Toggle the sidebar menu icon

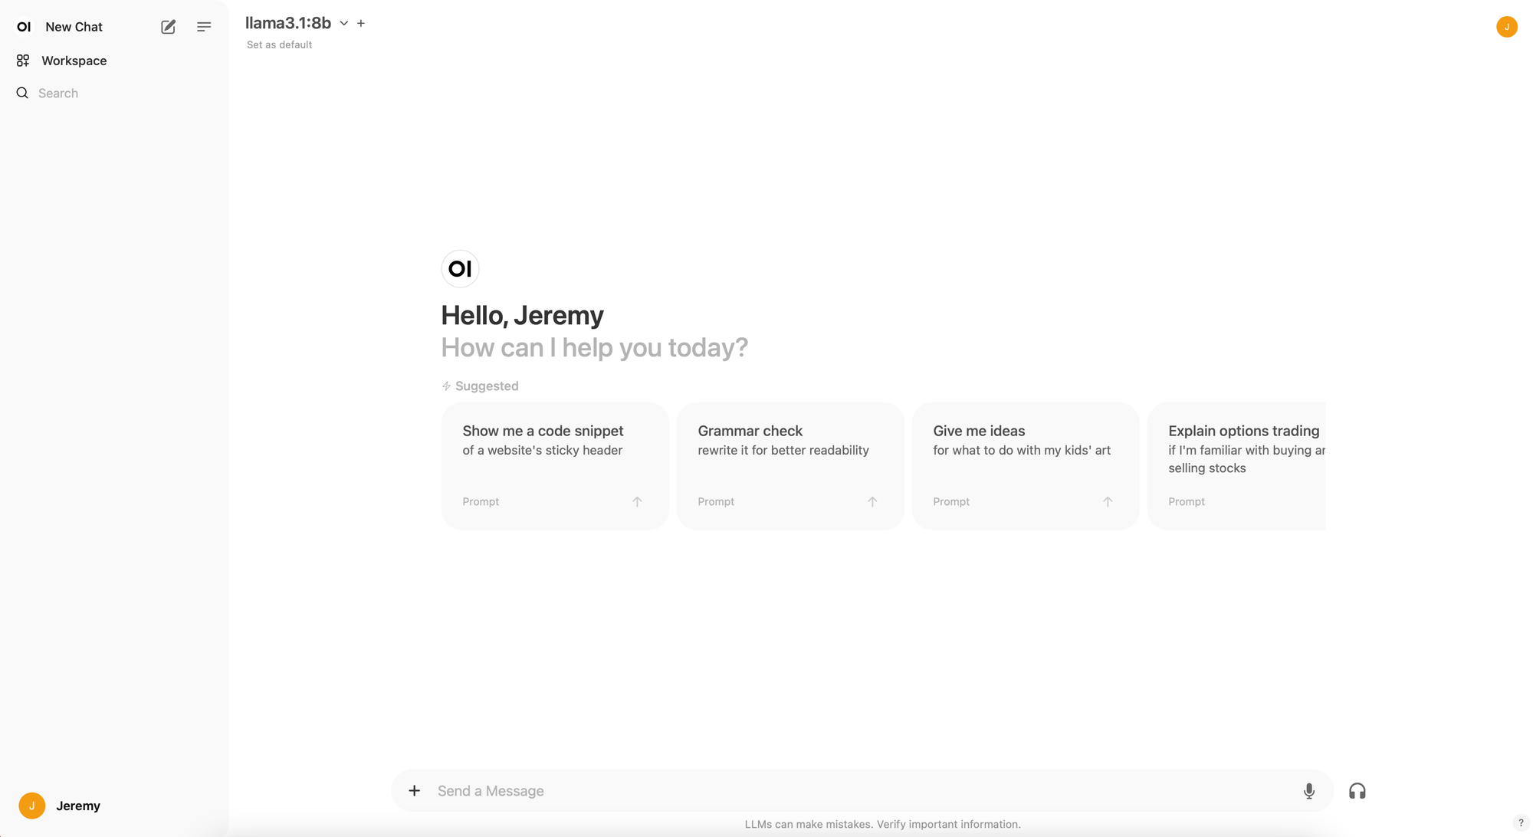(204, 27)
